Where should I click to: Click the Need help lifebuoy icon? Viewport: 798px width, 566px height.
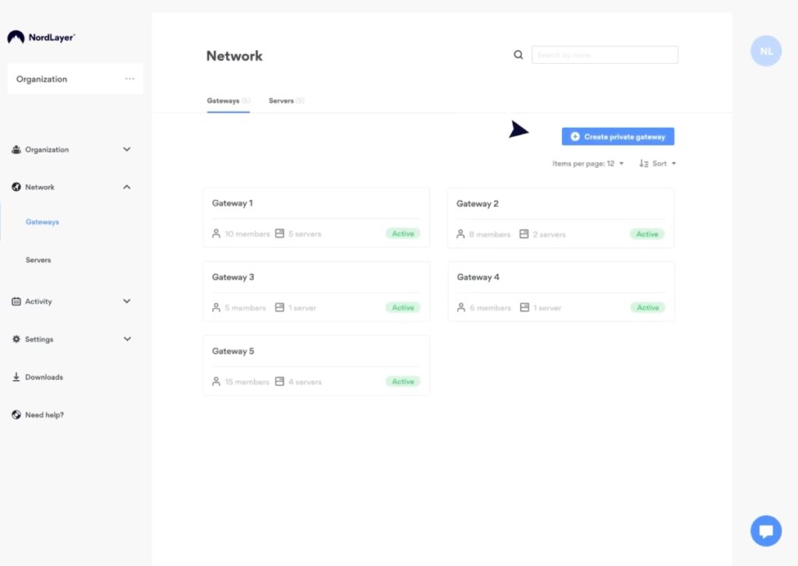(16, 415)
